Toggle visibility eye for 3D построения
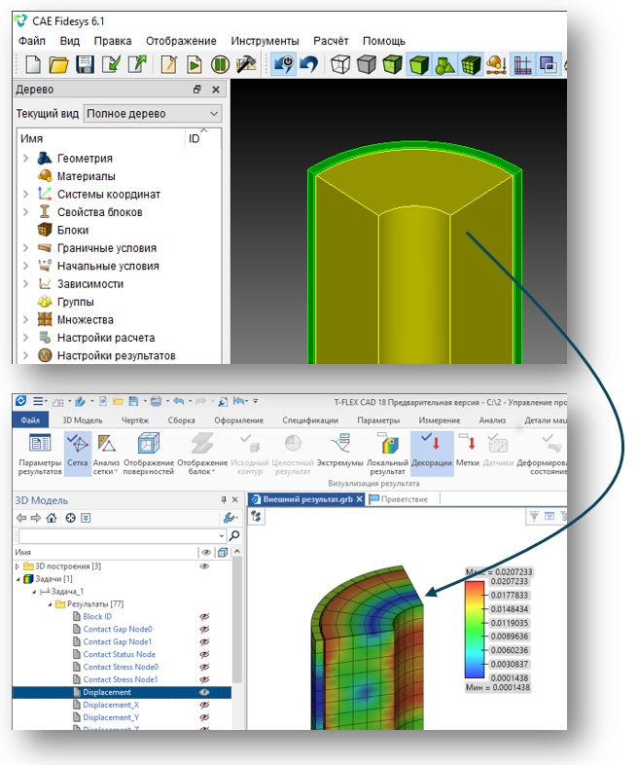Image resolution: width=638 pixels, height=765 pixels. (x=204, y=566)
